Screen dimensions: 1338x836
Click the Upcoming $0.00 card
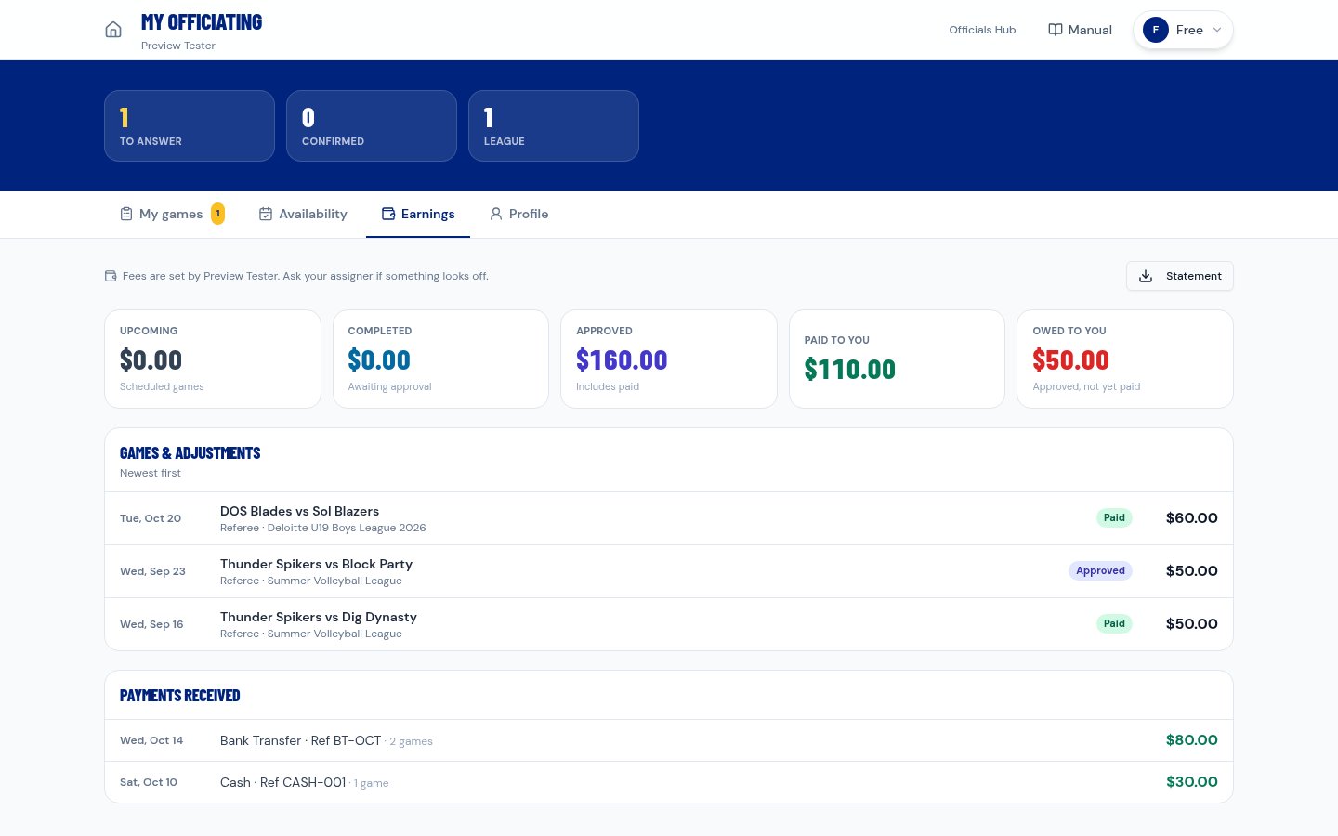pos(213,359)
